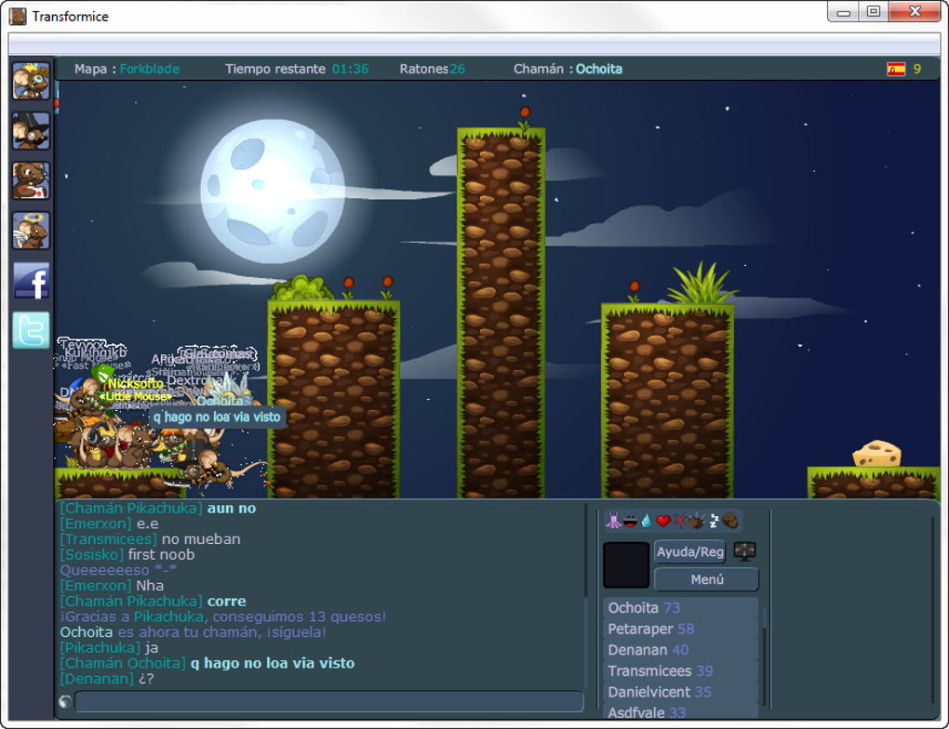Click the mice count 26
Screen dimensions: 949x729
[457, 69]
